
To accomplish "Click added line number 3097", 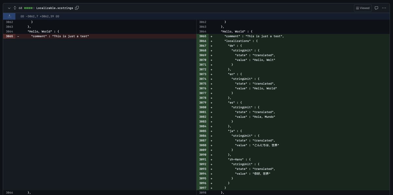I will coord(202,188).
